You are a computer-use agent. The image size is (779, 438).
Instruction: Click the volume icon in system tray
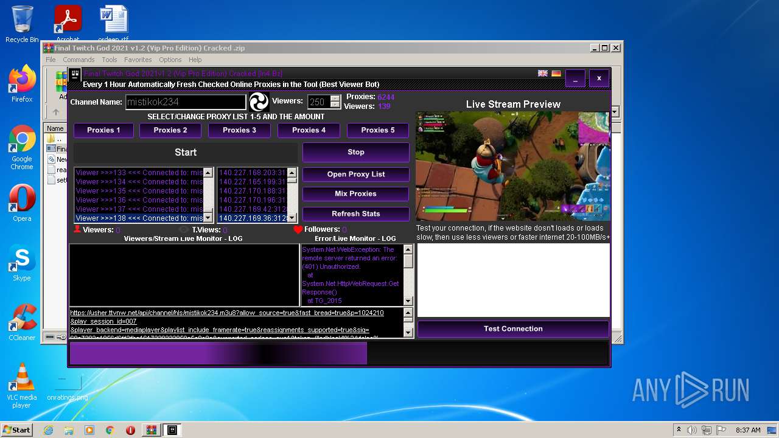click(x=692, y=430)
